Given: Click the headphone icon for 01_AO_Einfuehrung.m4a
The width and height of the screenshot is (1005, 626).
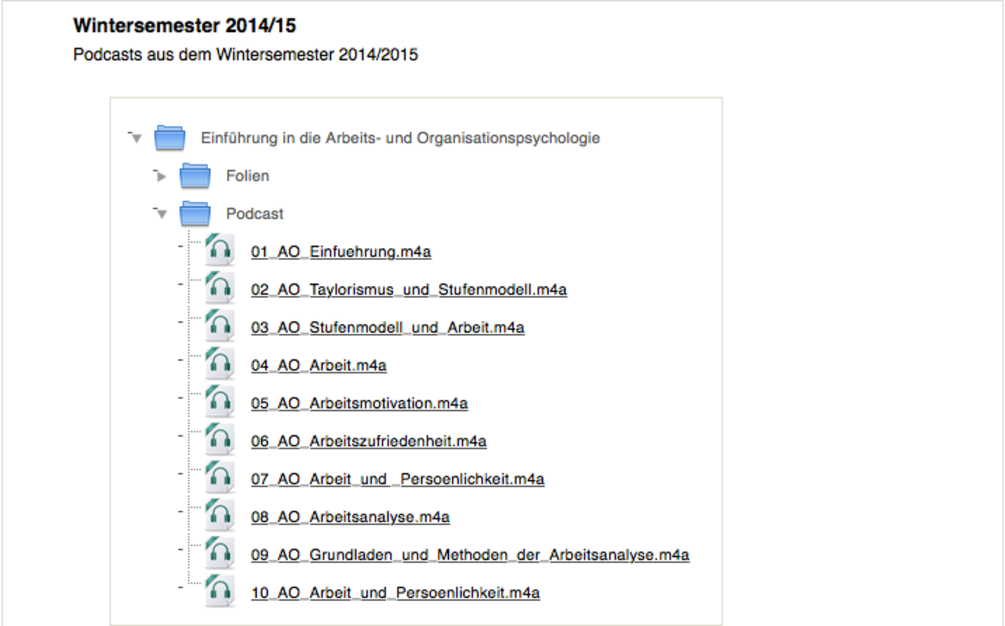Looking at the screenshot, I should coord(220,250).
